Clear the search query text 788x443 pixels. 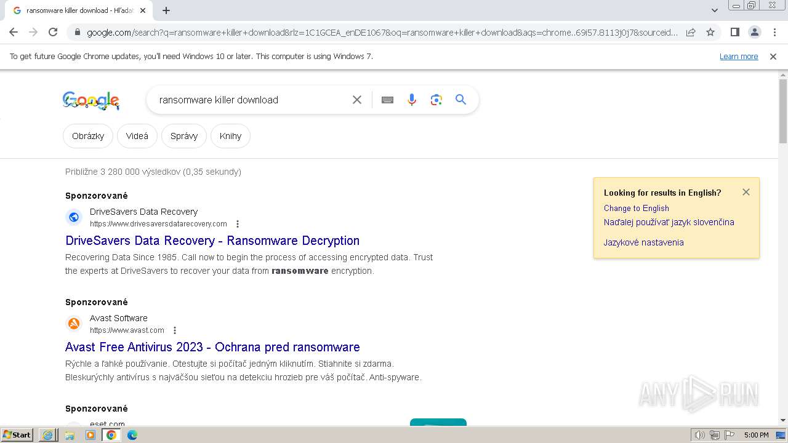pos(357,100)
